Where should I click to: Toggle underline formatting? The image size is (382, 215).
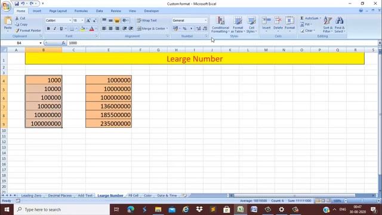tap(61, 29)
